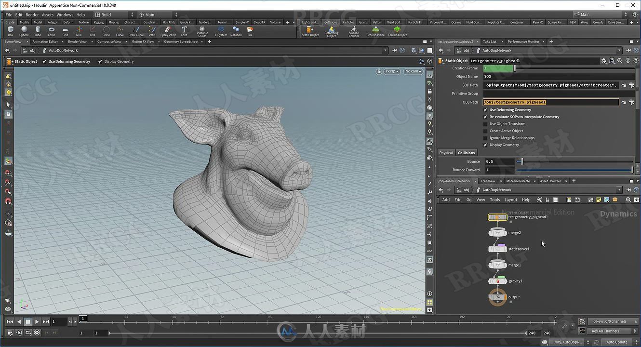Select the staticsolver1 node
This screenshot has height=347, width=641.
pyautogui.click(x=497, y=249)
